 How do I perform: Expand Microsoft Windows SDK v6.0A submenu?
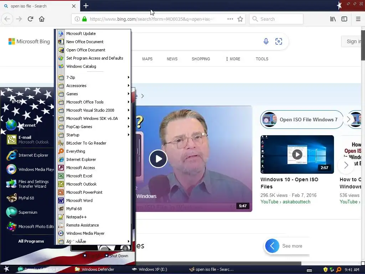click(x=93, y=118)
